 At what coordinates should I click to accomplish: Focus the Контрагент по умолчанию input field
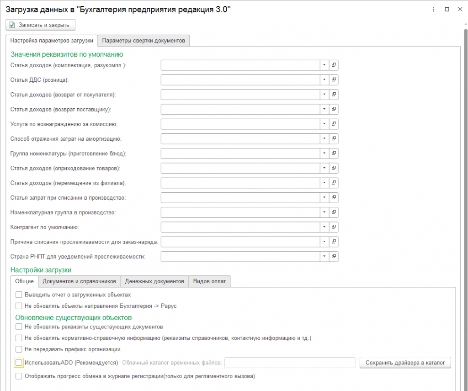coord(240,227)
